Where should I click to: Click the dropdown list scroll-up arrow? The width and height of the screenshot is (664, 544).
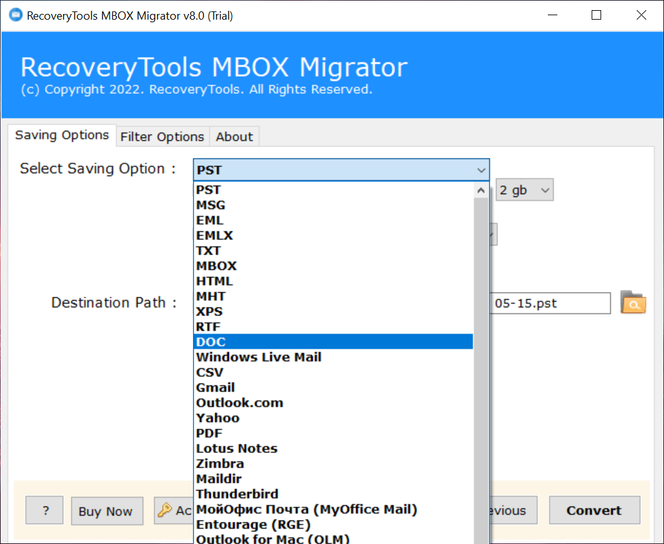point(481,190)
